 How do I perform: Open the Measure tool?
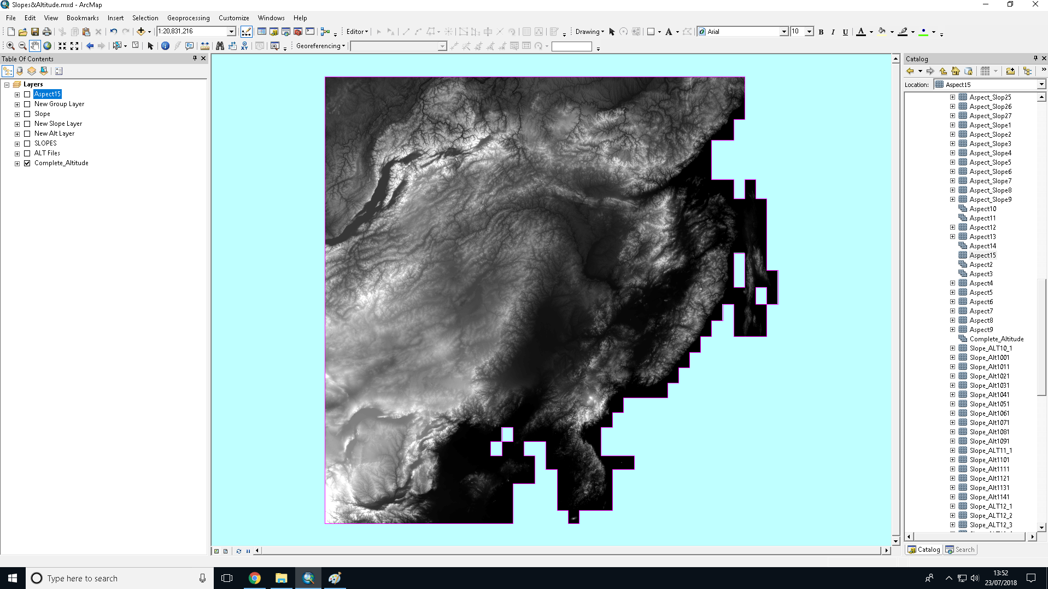pos(204,46)
